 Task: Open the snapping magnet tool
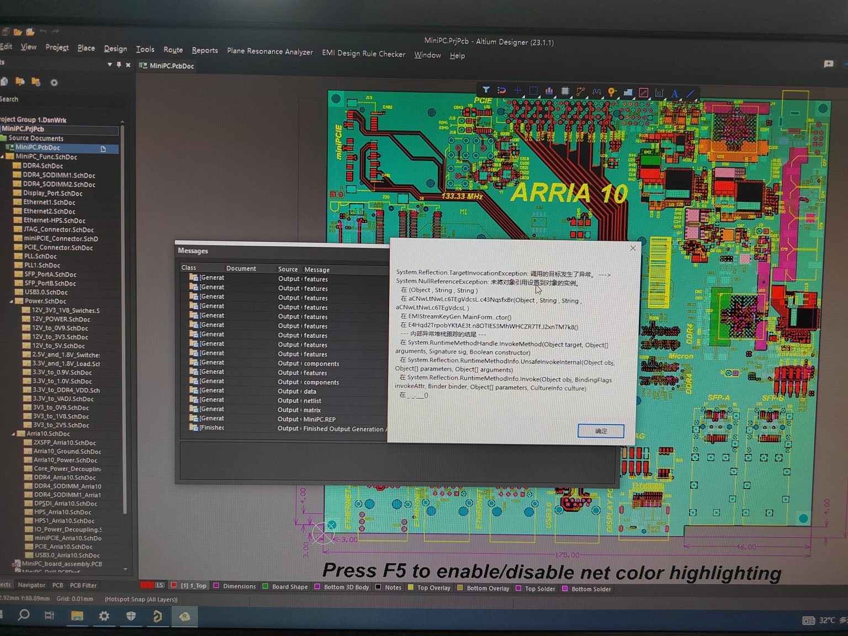pos(501,91)
